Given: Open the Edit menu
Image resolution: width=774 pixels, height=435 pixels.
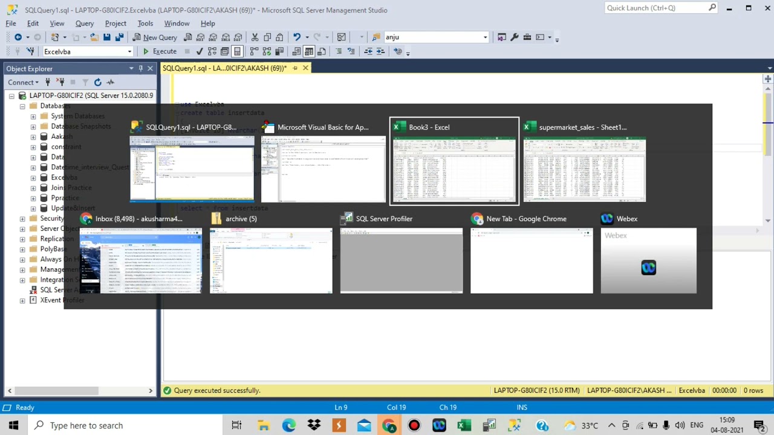Looking at the screenshot, I should [33, 24].
